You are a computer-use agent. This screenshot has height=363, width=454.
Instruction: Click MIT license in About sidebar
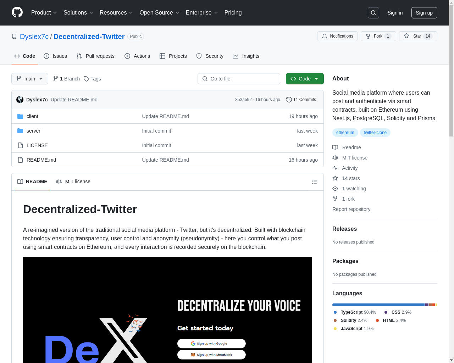pyautogui.click(x=350, y=158)
